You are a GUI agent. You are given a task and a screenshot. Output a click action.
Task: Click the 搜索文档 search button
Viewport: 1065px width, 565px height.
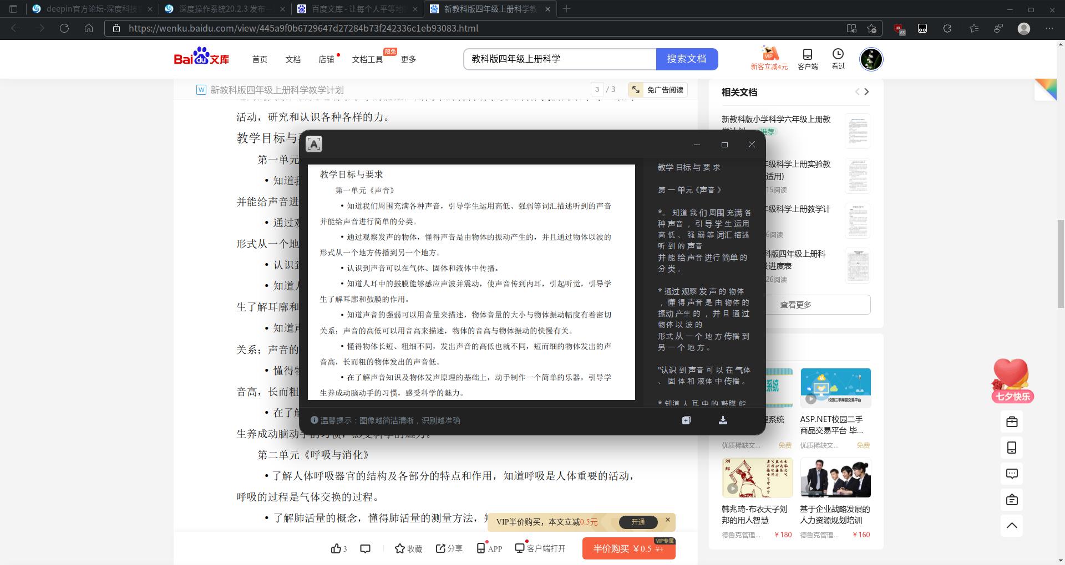point(687,59)
